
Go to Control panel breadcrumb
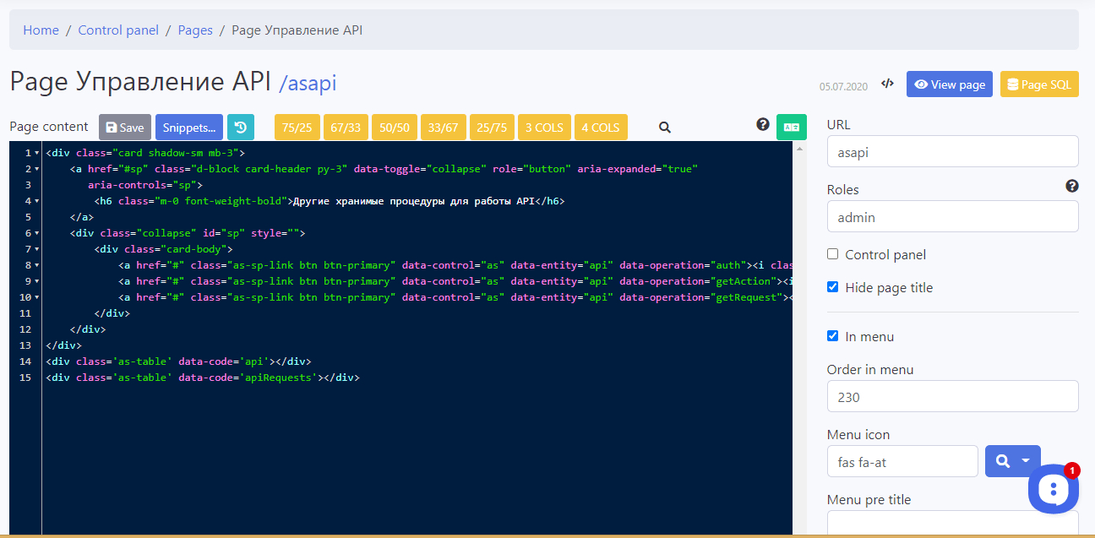coord(118,30)
